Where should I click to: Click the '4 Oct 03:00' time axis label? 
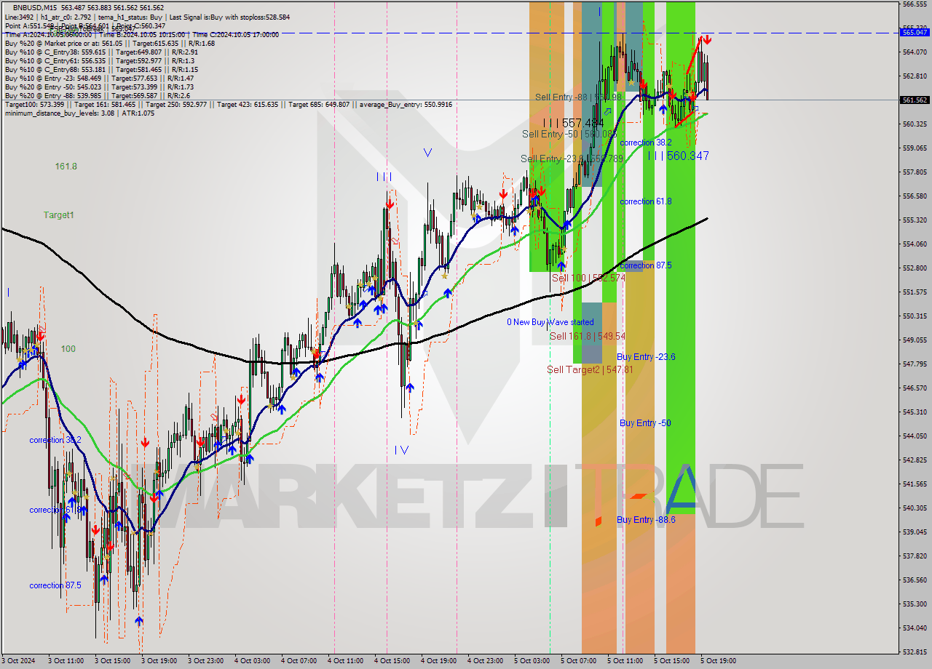point(252,661)
